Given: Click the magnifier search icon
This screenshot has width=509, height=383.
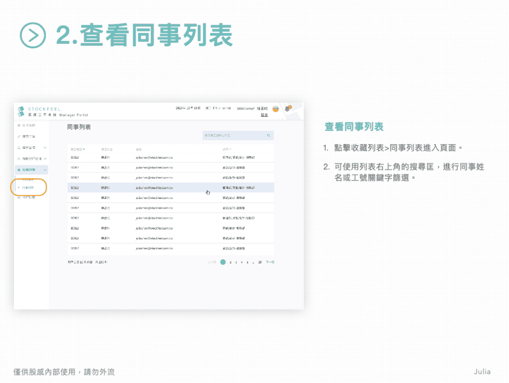Looking at the screenshot, I should [x=269, y=135].
